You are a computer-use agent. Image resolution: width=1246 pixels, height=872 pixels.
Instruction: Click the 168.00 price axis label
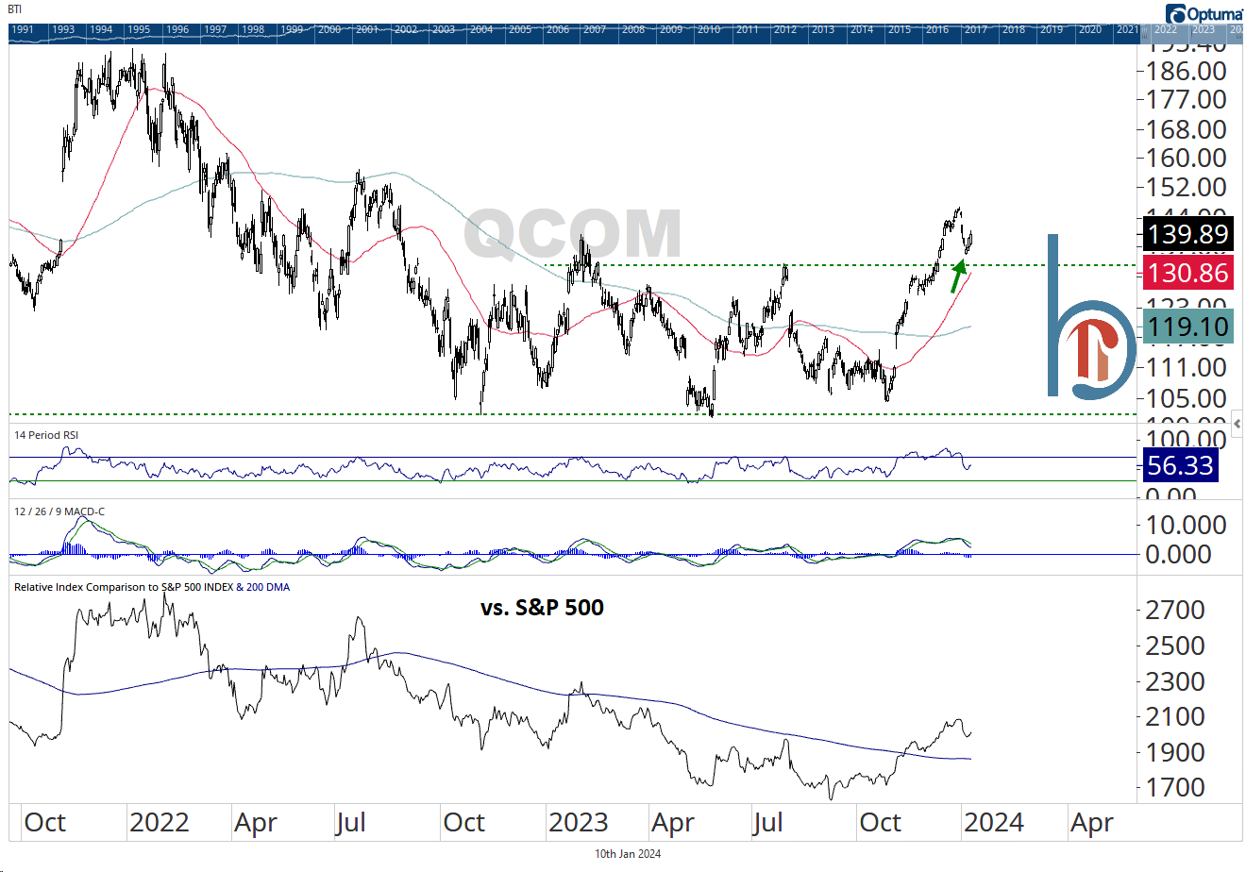coord(1186,129)
